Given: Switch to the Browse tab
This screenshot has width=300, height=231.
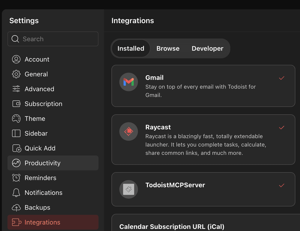Looking at the screenshot, I should point(168,48).
